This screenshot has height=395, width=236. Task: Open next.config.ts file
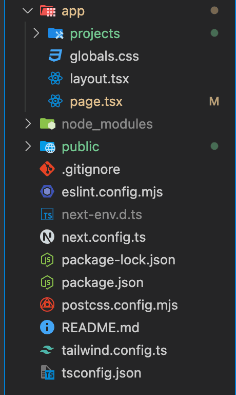pos(104,238)
